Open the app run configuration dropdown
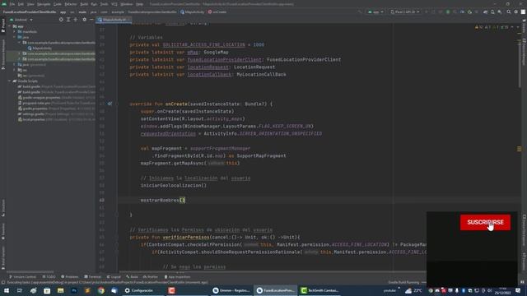Viewport: 527px width, 296px height. point(375,12)
